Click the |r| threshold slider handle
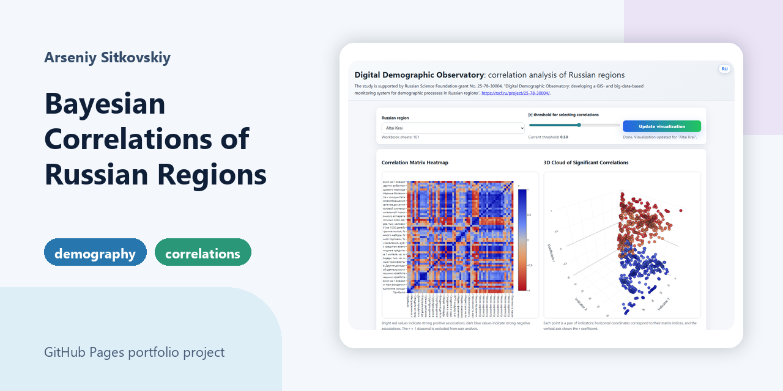Image resolution: width=783 pixels, height=391 pixels. pyautogui.click(x=579, y=125)
